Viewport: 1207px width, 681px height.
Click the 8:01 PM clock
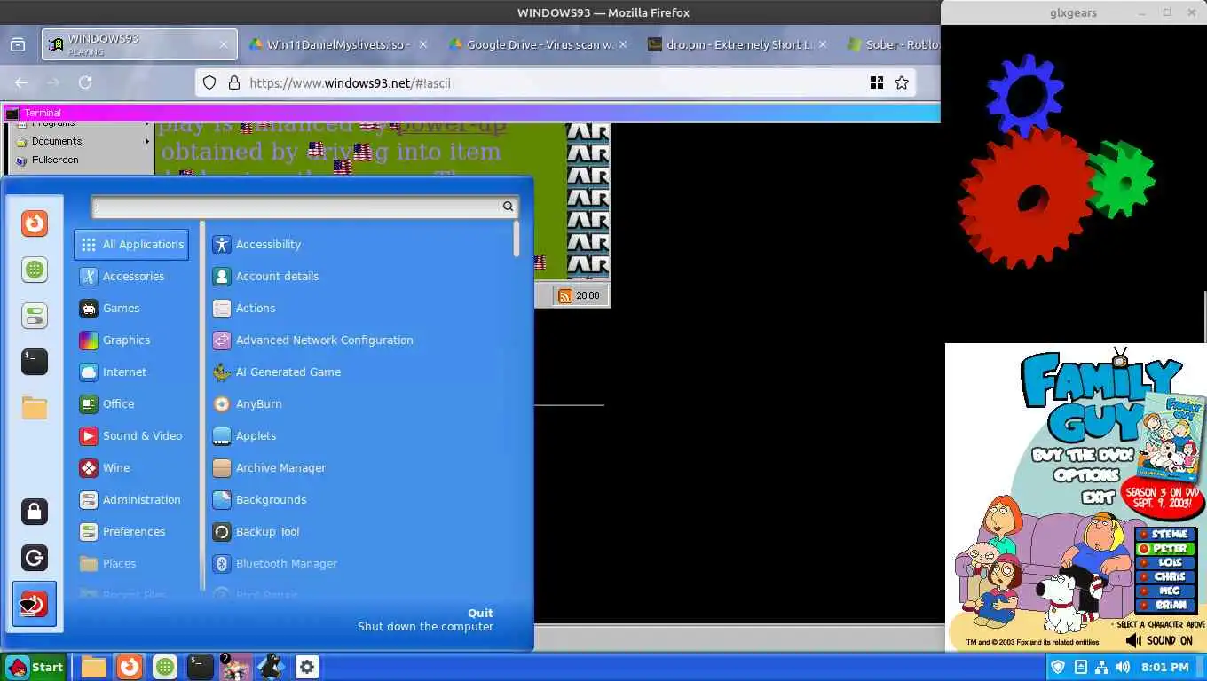coord(1164,667)
